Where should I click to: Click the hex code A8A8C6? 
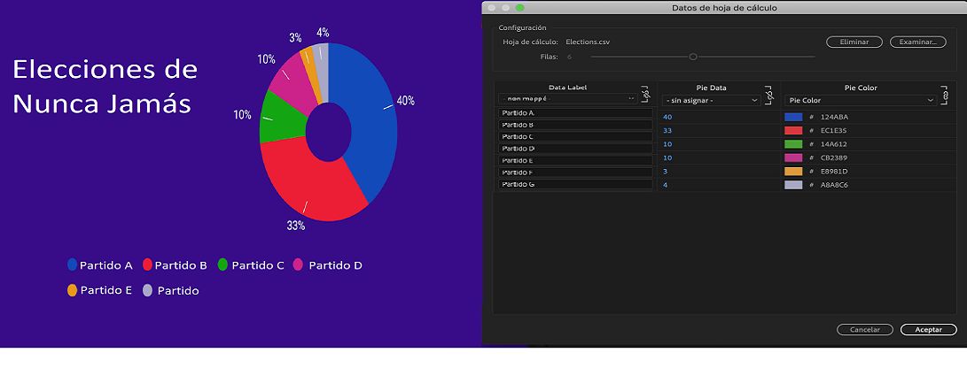834,185
